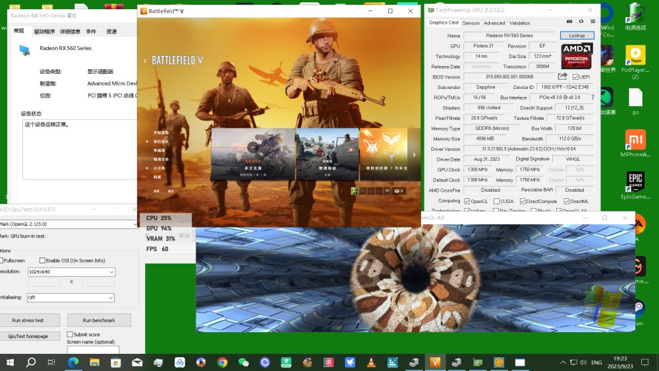Click the 这个设备运转正常 status text box

pyautogui.click(x=80, y=149)
